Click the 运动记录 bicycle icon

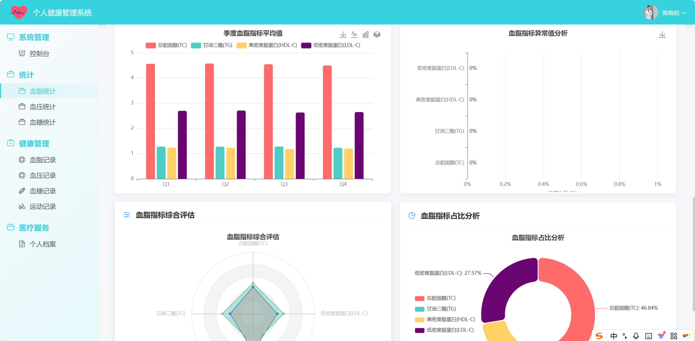[22, 206]
